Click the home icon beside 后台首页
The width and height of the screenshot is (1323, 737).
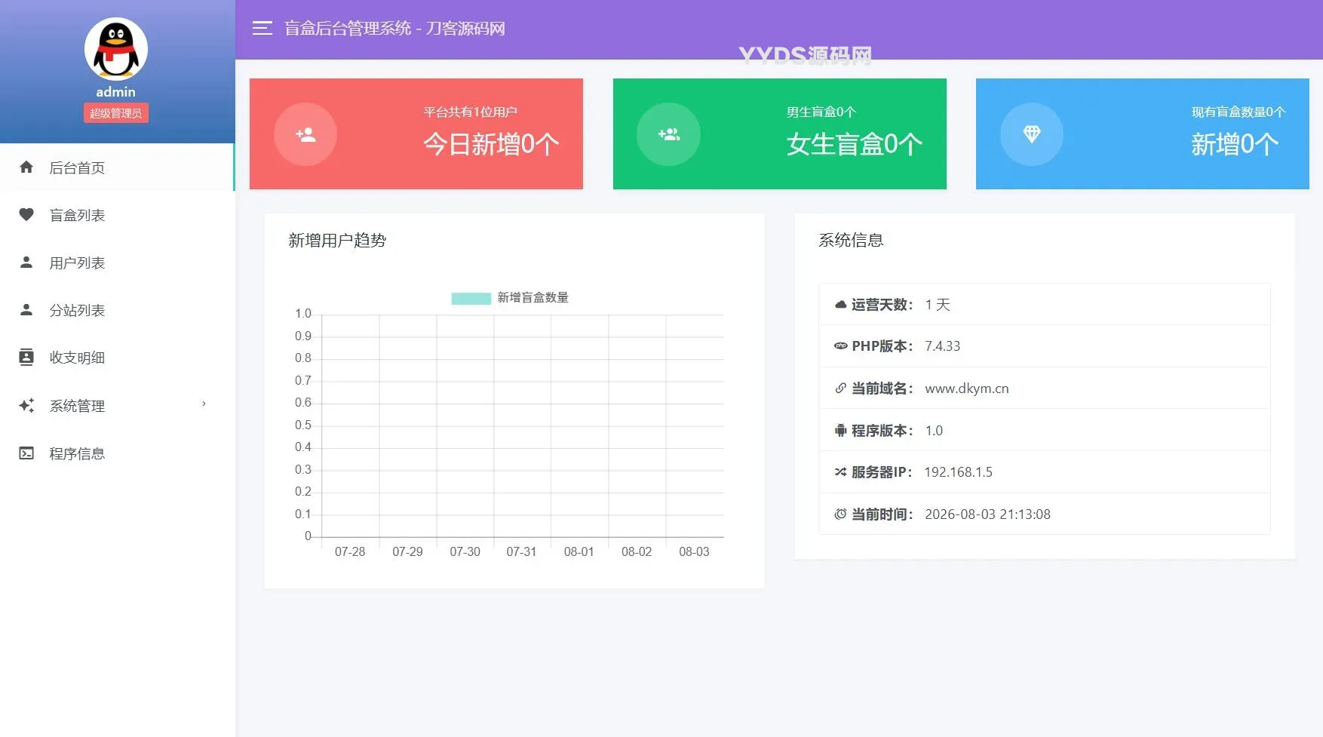(26, 167)
